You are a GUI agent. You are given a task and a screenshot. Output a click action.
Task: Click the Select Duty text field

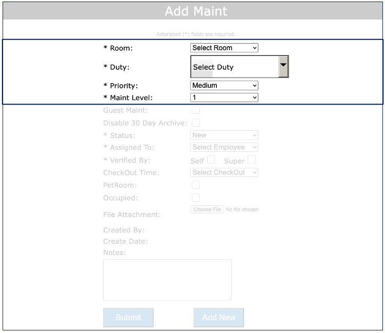click(x=234, y=67)
